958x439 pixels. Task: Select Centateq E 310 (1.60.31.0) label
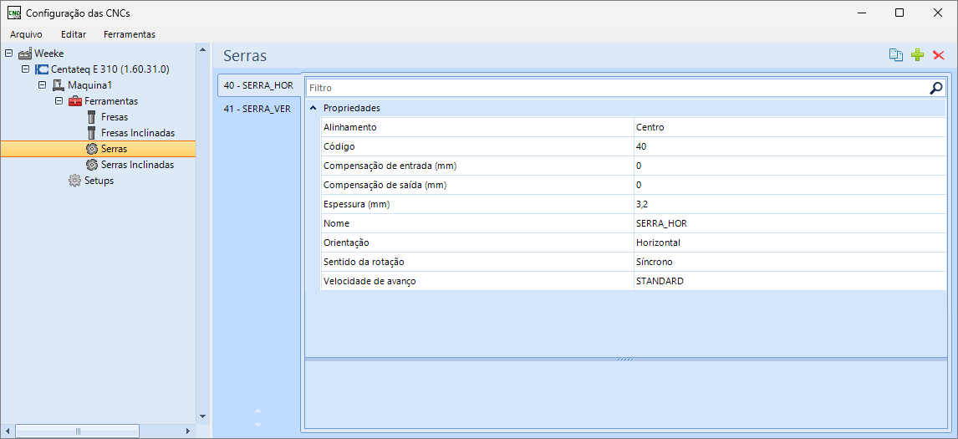[110, 69]
